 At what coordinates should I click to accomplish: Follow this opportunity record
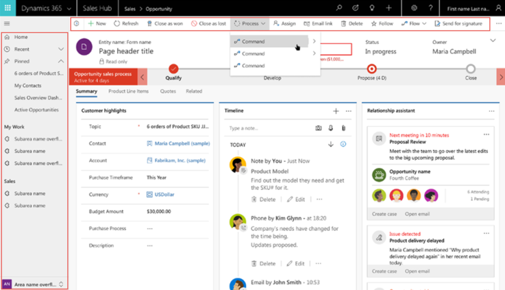[382, 24]
